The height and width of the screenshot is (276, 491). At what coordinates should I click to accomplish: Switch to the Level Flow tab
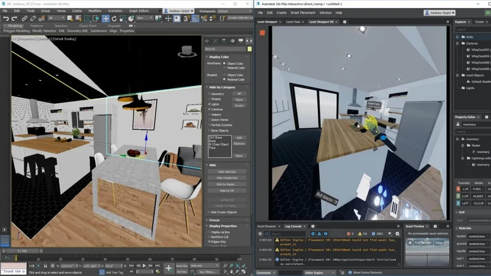click(x=293, y=22)
